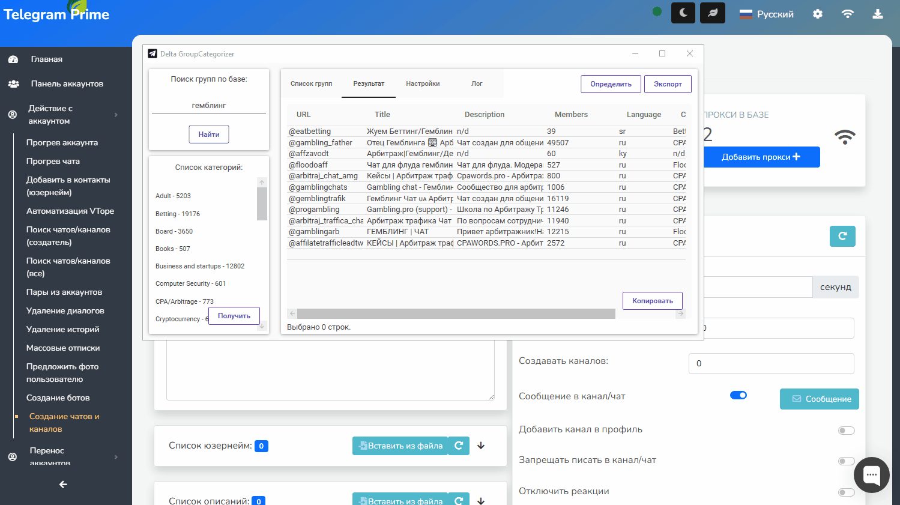Click category list scrollbar up arrow
This screenshot has width=900, height=505.
pos(262,182)
